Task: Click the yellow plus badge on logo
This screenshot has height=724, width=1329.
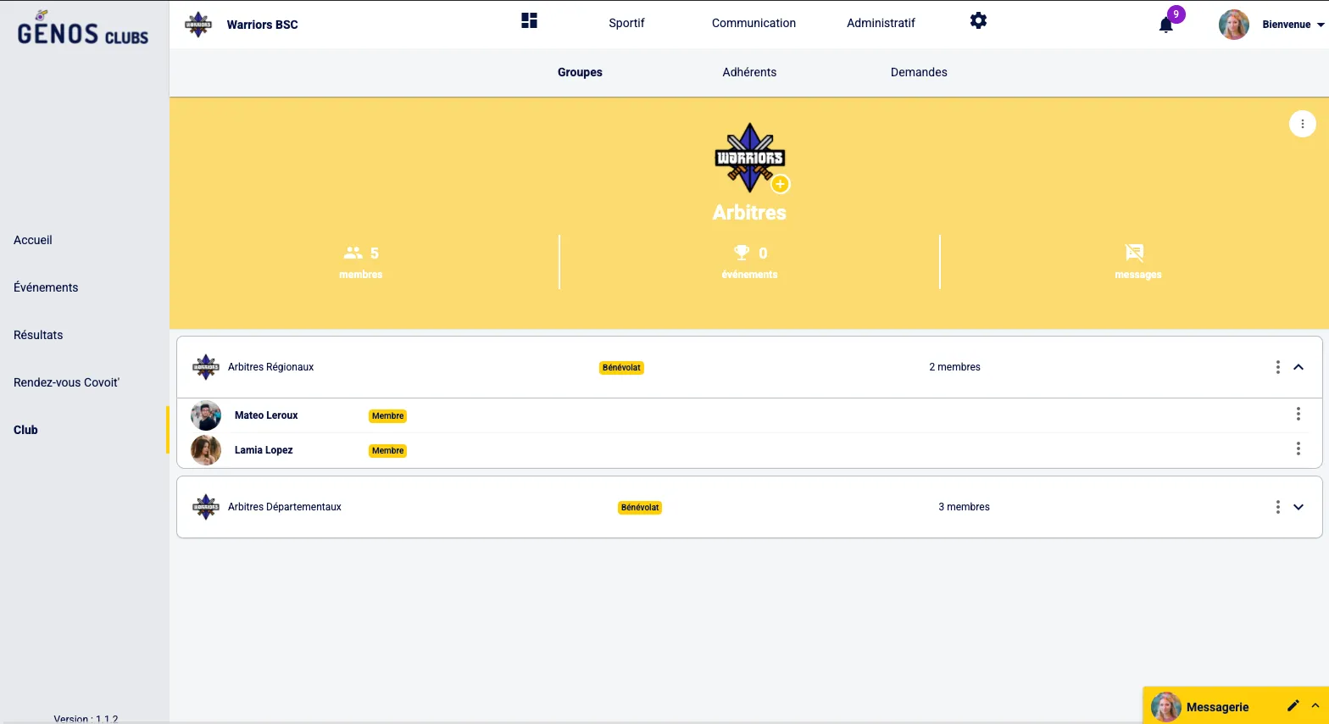Action: point(781,184)
